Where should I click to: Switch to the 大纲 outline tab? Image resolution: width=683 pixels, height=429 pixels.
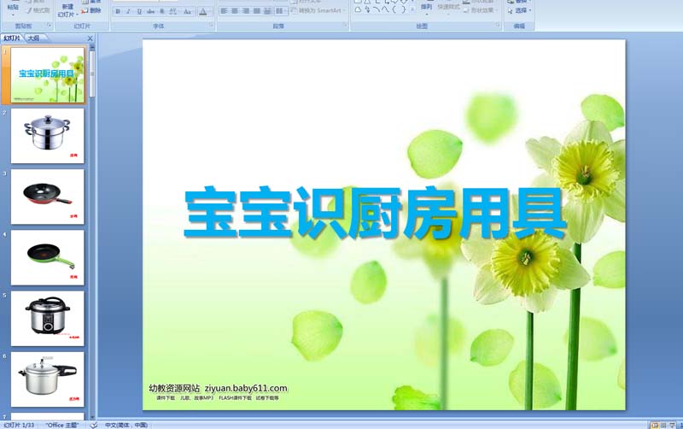click(34, 38)
